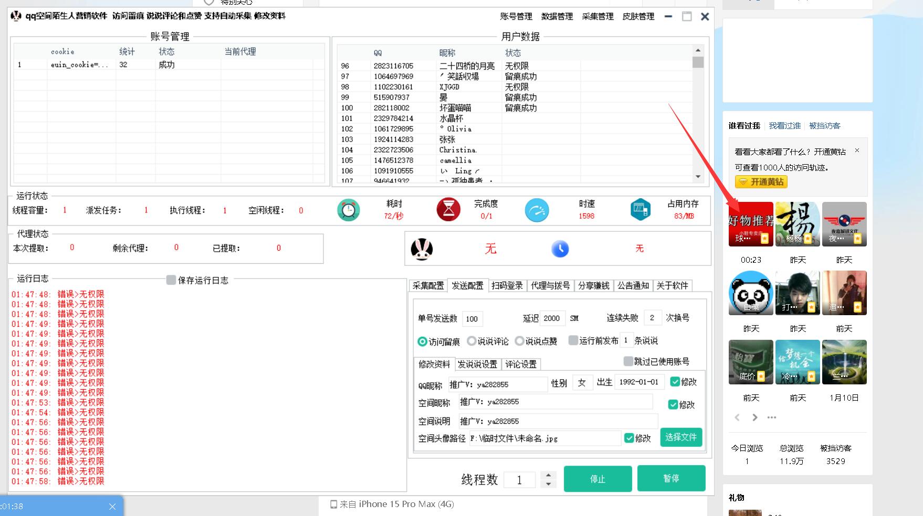
Task: Toggle 跳过已使用账号 checkbox
Action: 628,361
